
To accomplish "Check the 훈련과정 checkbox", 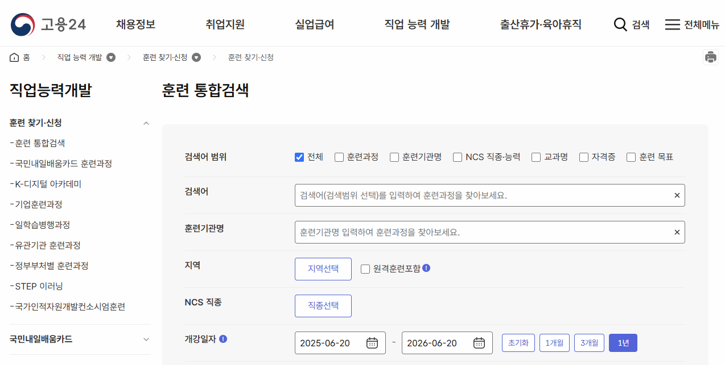I will 339,157.
